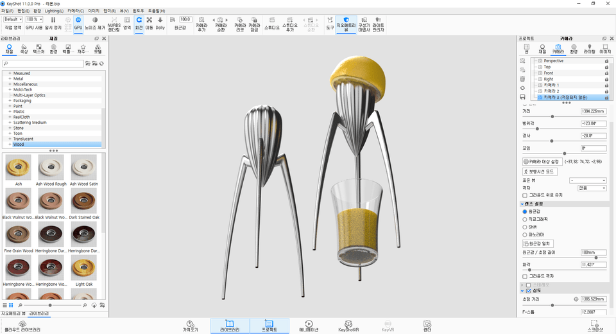Click the 보행시선 모드 button
Screen dimensions: 616x334
[540, 172]
